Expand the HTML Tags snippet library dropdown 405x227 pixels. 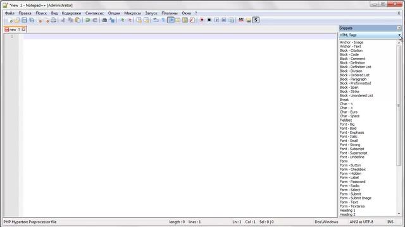pyautogui.click(x=399, y=35)
